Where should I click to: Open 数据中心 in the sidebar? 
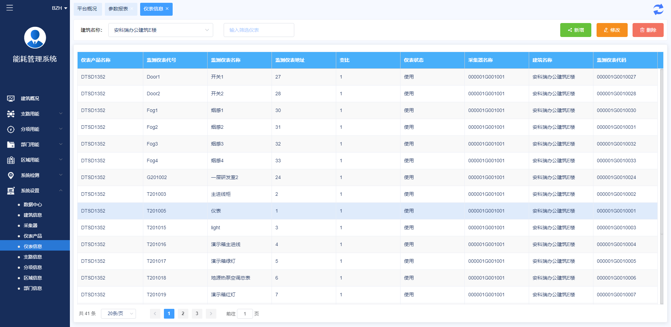pyautogui.click(x=33, y=205)
